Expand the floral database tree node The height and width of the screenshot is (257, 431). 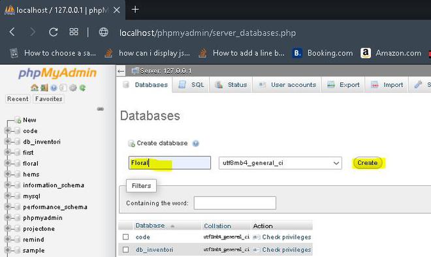(x=8, y=163)
